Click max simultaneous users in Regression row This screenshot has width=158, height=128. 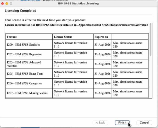130,54
